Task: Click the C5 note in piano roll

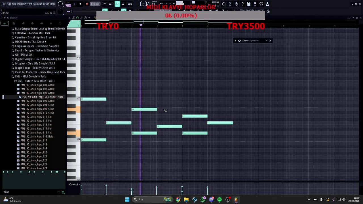Action: (x=94, y=99)
